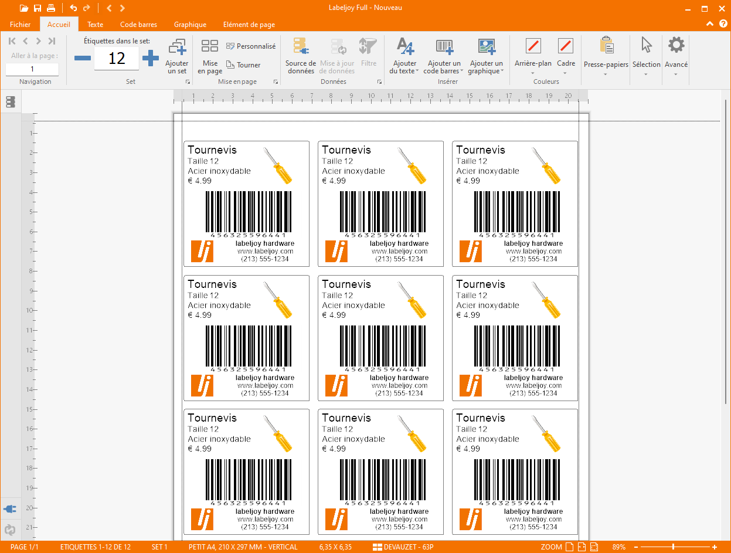Click the left chevron in the title bar
The height and width of the screenshot is (553, 731).
pyautogui.click(x=109, y=8)
